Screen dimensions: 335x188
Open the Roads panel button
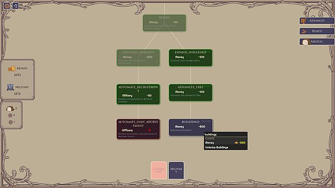click(x=316, y=31)
